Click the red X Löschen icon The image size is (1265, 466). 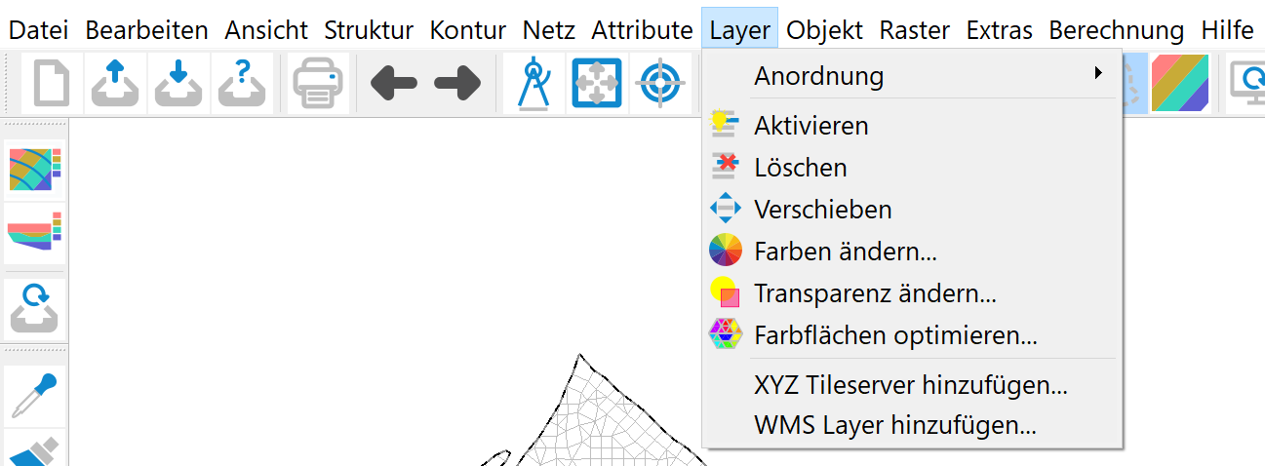point(725,167)
